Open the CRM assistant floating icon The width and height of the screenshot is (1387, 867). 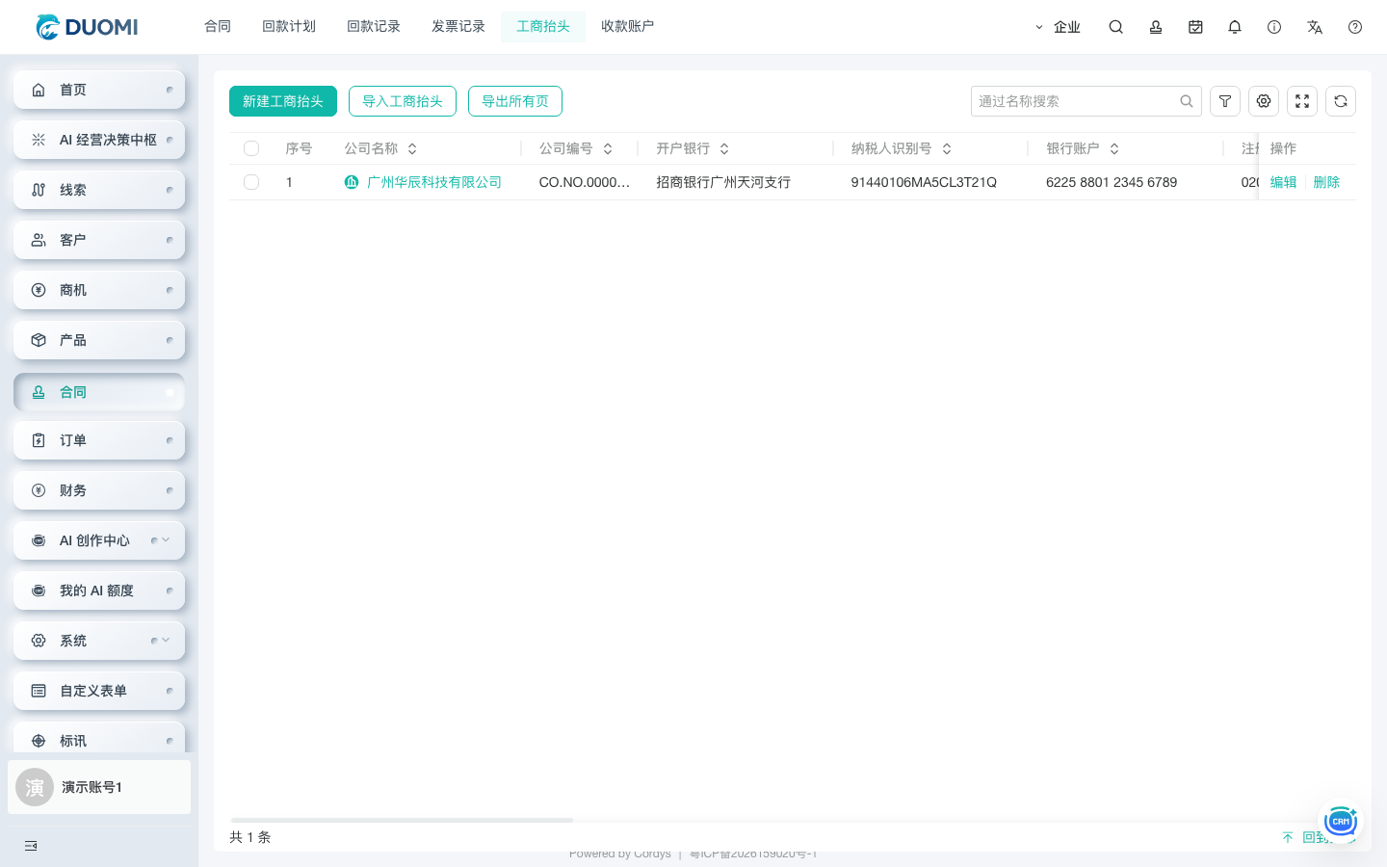pos(1340,821)
